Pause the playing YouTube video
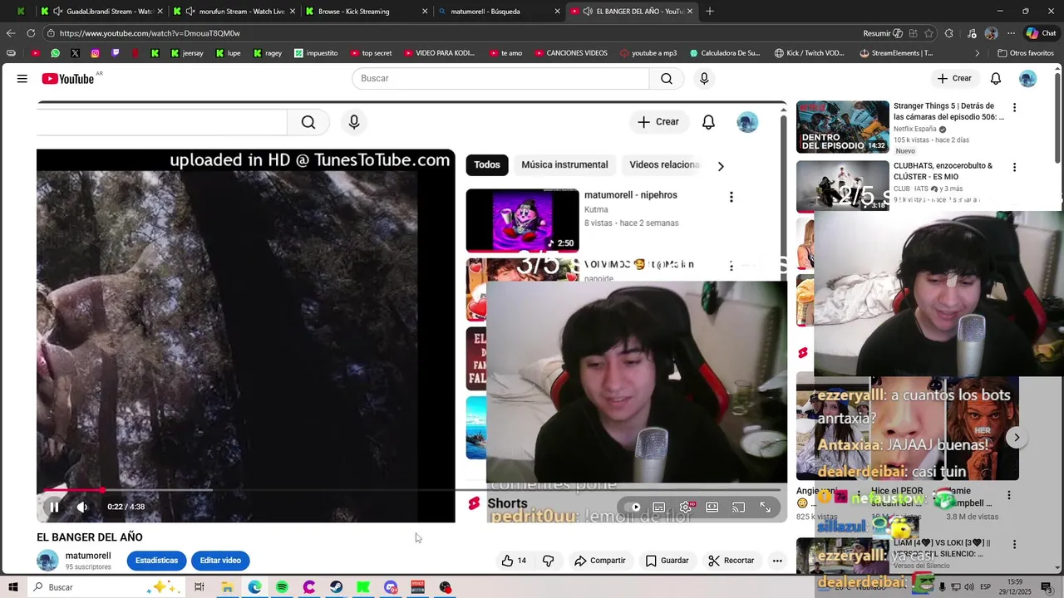Screen dimensions: 1064x598 pos(54,507)
